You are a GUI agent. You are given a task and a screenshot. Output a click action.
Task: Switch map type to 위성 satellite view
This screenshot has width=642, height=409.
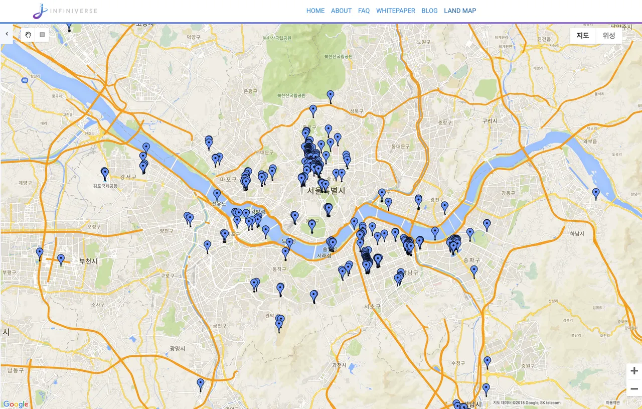[609, 35]
